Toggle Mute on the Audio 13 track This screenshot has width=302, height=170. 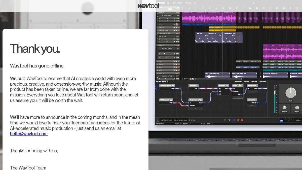point(178,57)
